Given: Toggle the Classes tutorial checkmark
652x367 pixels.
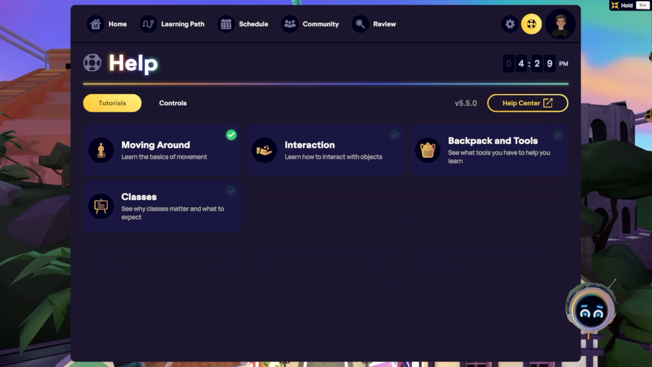Looking at the screenshot, I should 231,191.
